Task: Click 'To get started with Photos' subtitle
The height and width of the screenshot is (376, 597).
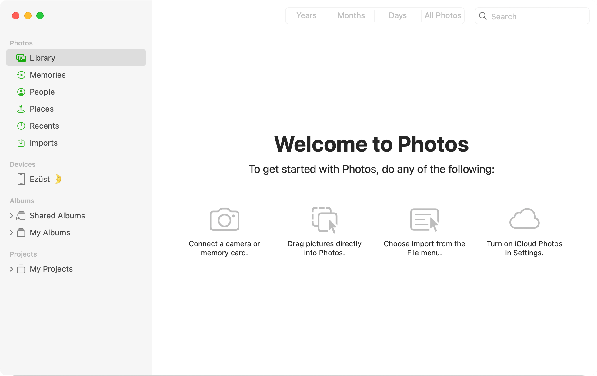Action: pos(372,169)
